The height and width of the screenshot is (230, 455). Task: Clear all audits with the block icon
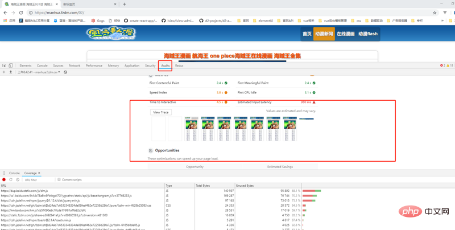click(65, 72)
